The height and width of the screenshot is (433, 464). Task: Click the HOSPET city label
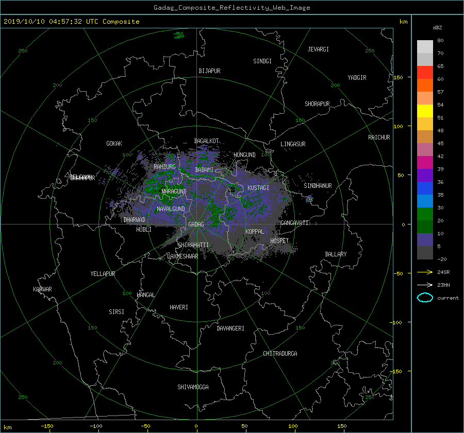click(x=279, y=241)
